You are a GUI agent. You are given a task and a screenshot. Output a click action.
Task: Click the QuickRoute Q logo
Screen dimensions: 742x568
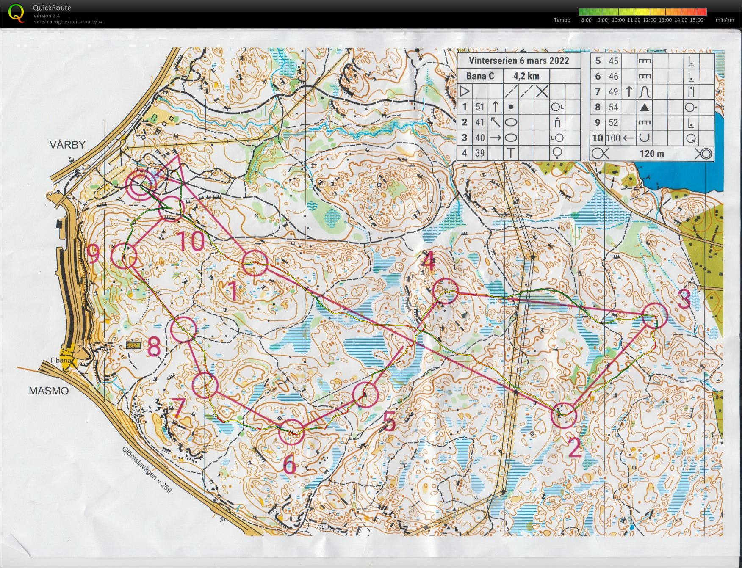pyautogui.click(x=17, y=13)
